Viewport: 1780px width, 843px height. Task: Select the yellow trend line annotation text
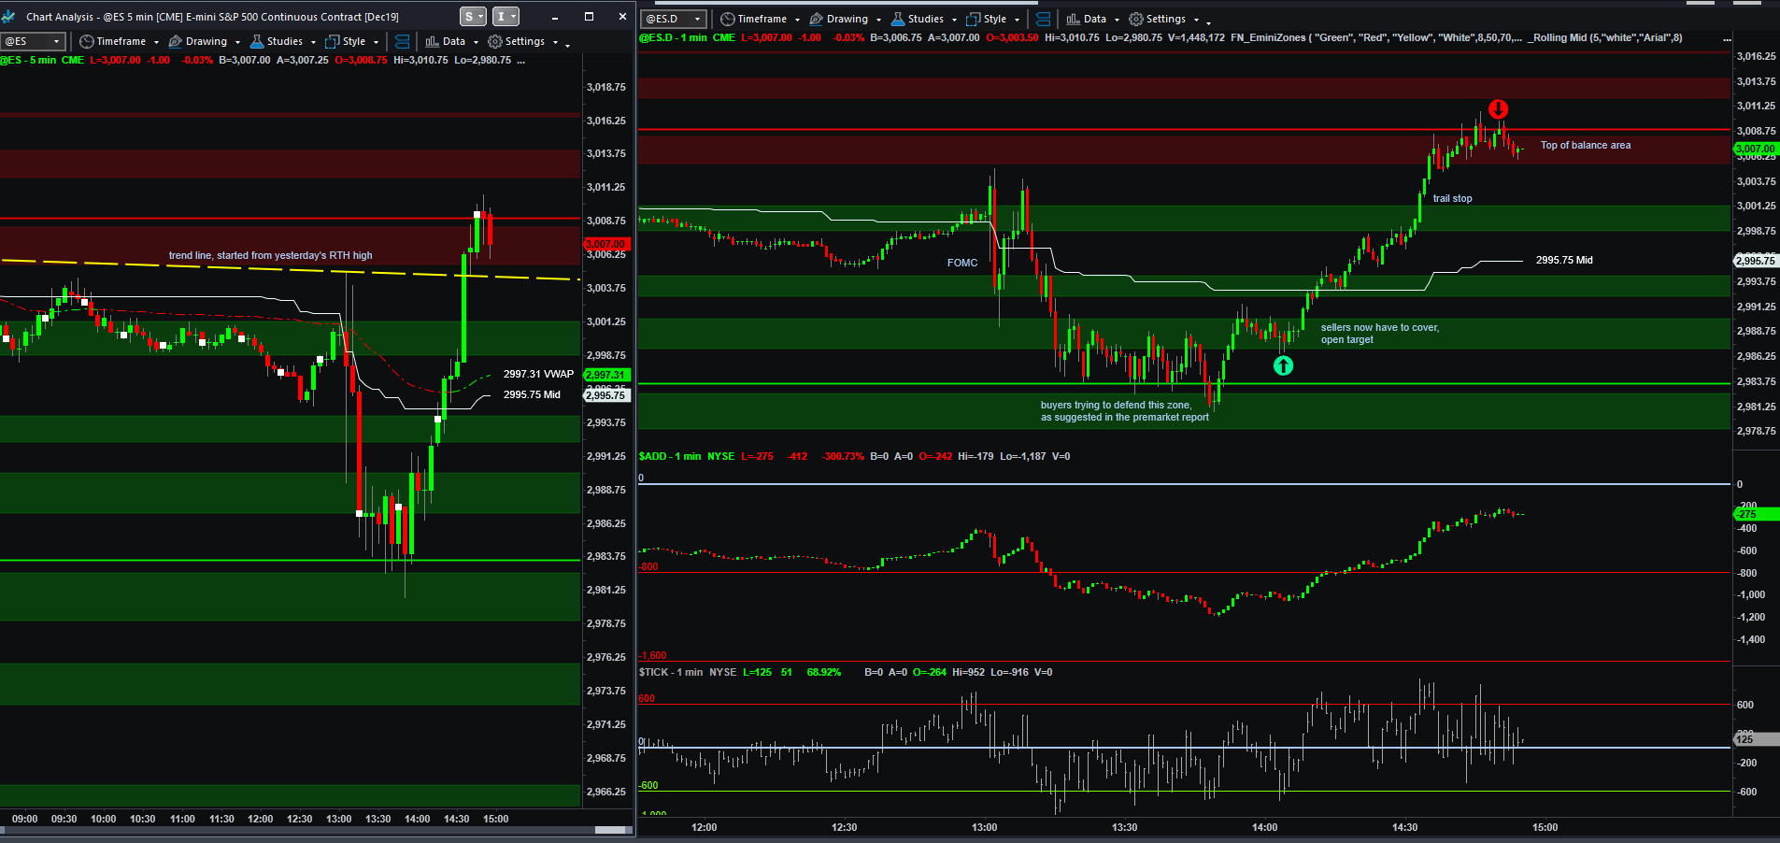point(270,255)
